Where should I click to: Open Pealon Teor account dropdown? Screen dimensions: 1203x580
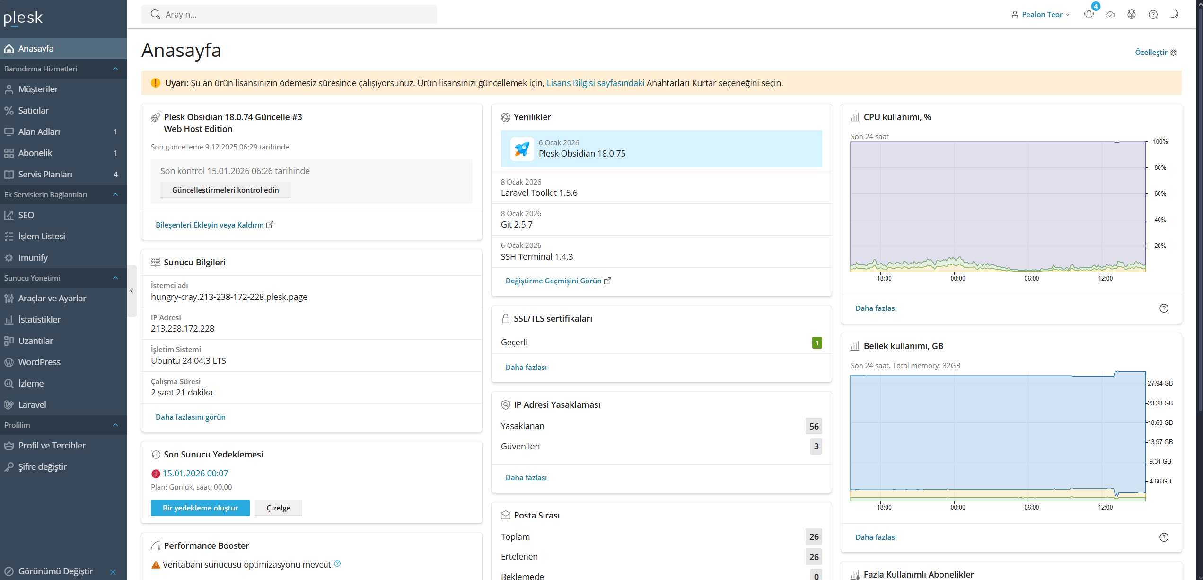coord(1041,15)
